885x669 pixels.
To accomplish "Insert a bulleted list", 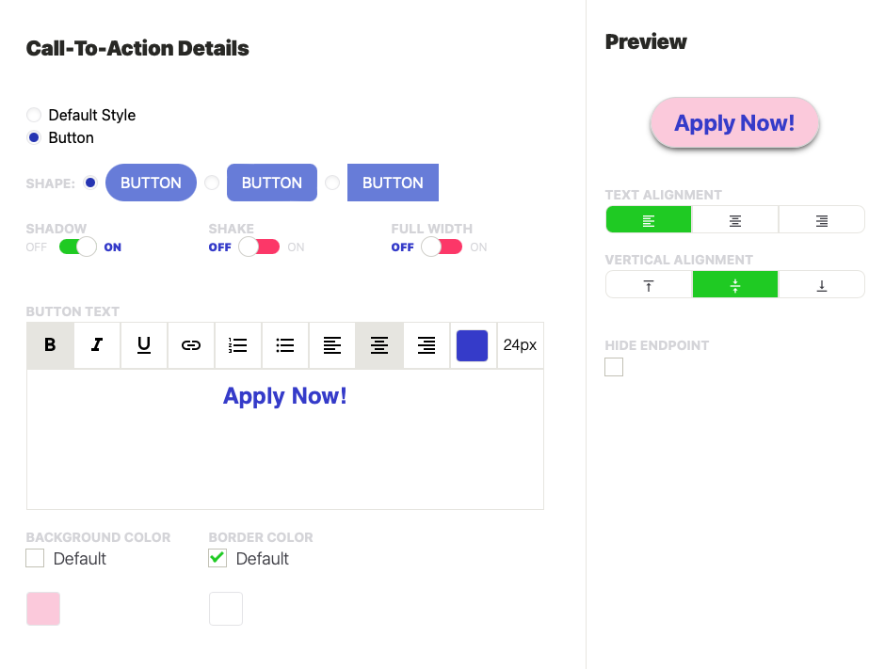I will (285, 345).
